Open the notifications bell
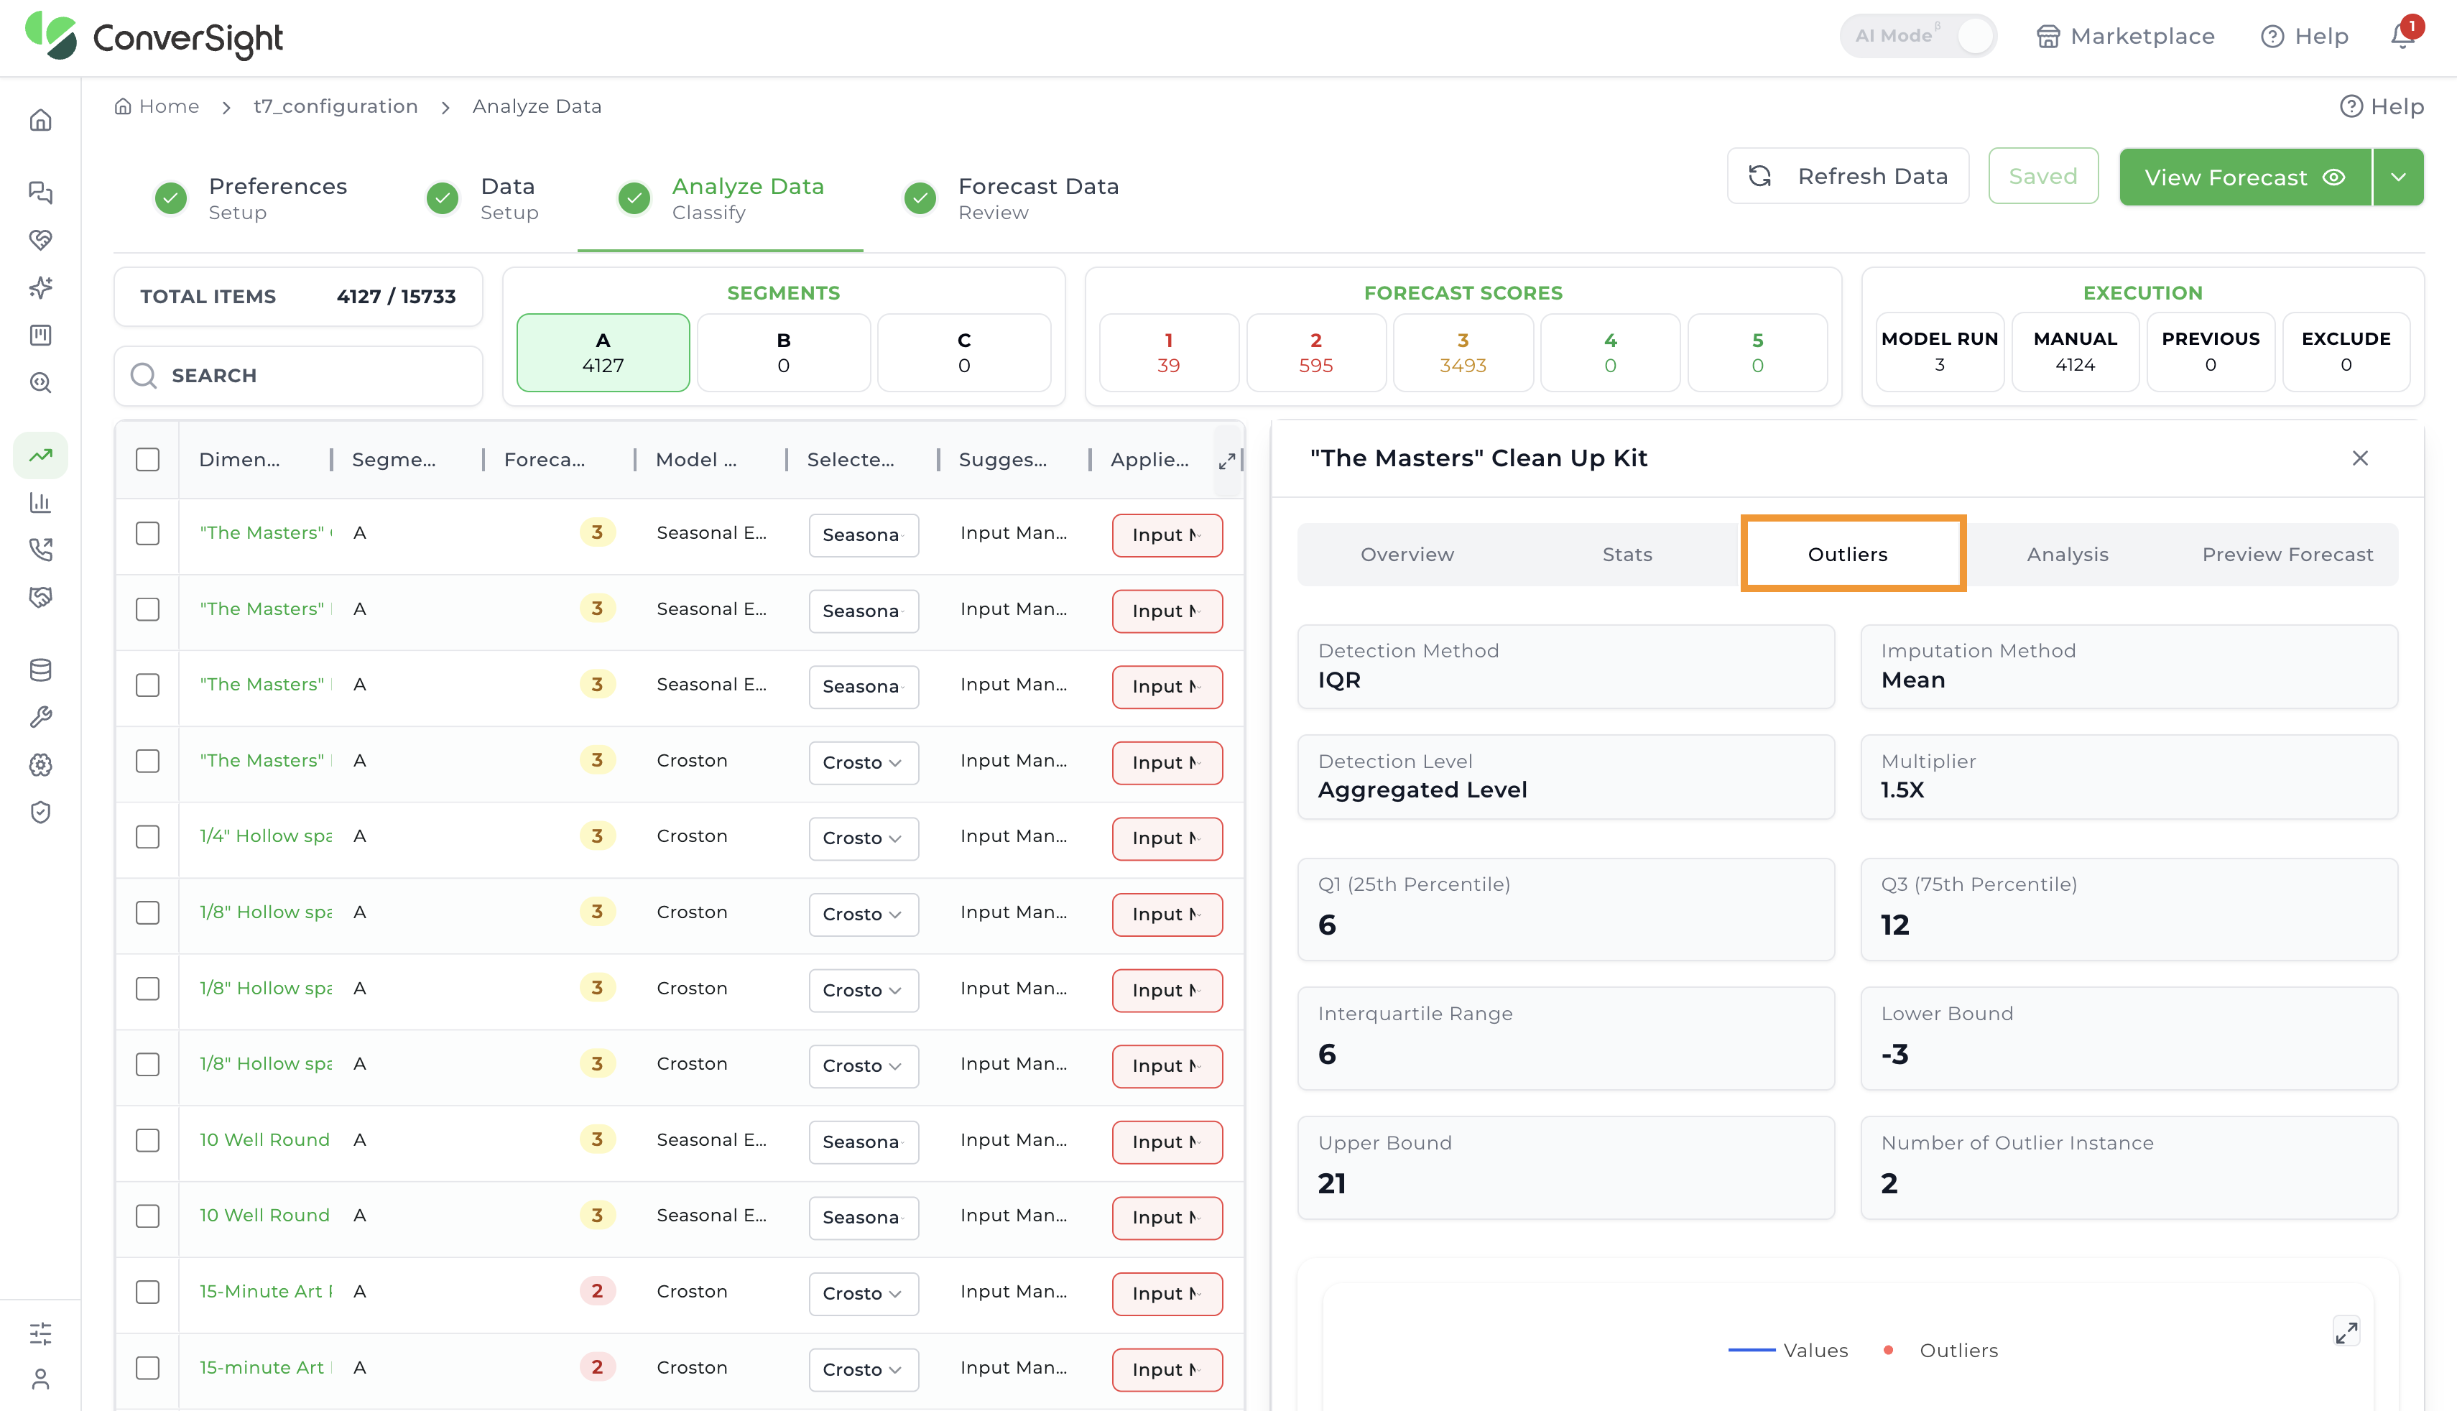 [2402, 37]
